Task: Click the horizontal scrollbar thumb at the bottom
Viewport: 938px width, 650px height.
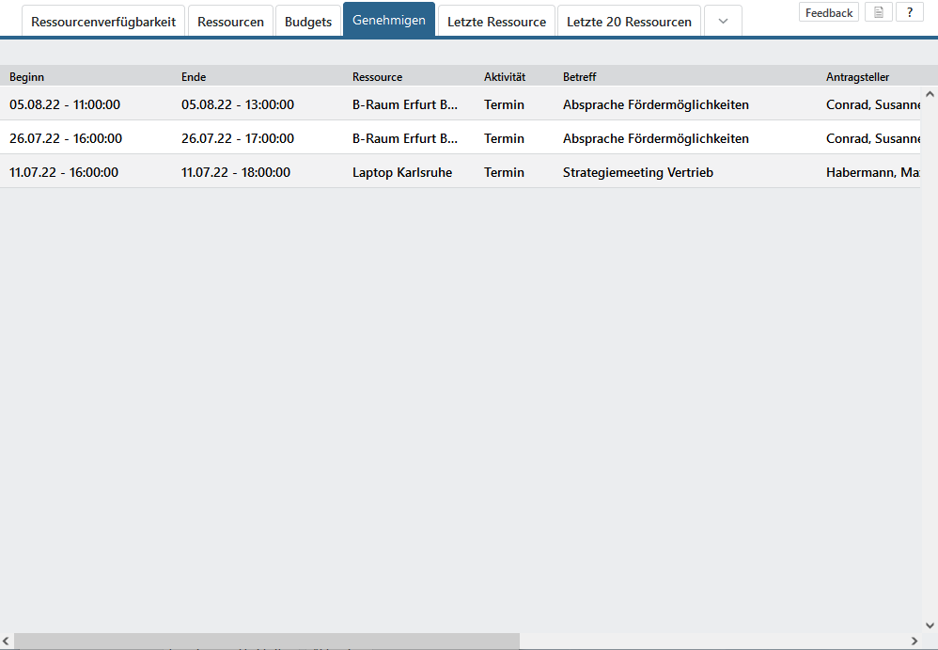Action: 266,641
